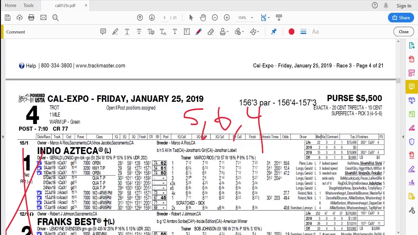Image resolution: width=418 pixels, height=235 pixels.
Task: Open the More Tools wrench icon
Action: coord(411,211)
